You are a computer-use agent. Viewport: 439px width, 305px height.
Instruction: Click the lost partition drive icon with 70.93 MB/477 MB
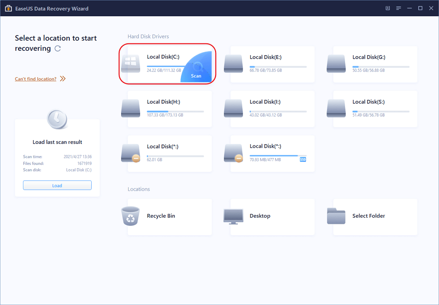[x=234, y=153]
